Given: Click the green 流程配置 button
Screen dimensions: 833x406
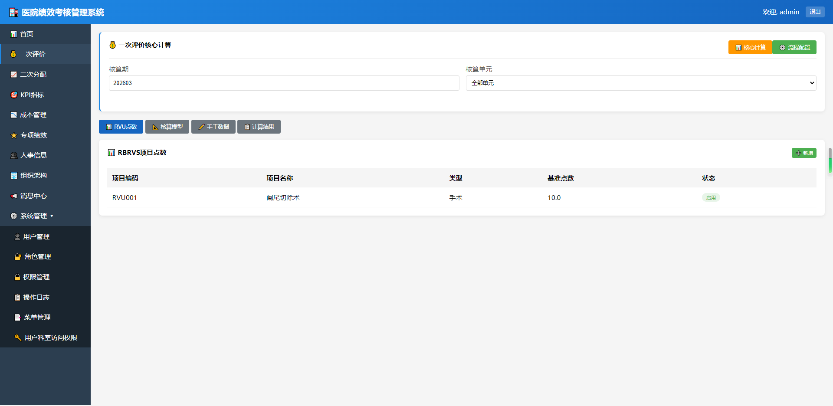Looking at the screenshot, I should pyautogui.click(x=794, y=47).
